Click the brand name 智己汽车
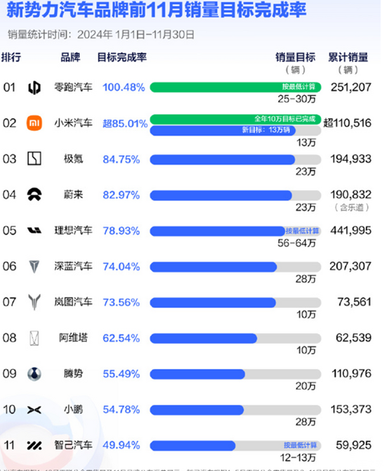 [73, 445]
